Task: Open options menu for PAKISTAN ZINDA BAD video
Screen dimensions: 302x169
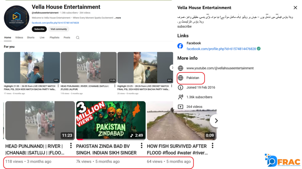Action: coord(142,146)
